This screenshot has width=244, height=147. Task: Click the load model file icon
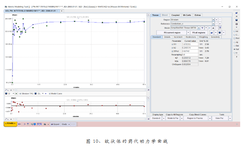coord(212,33)
